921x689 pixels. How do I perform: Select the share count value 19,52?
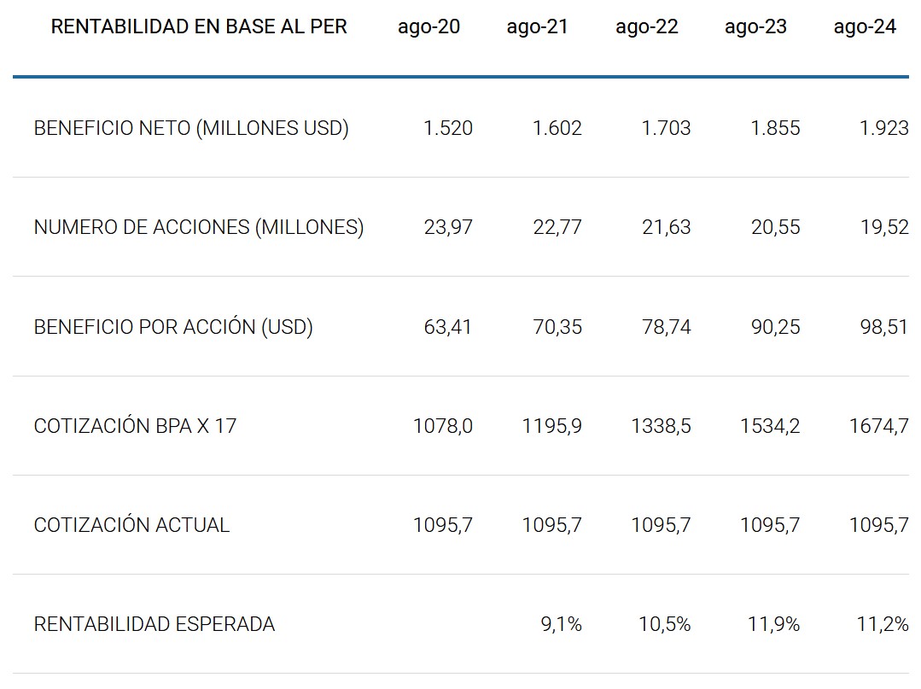[884, 228]
